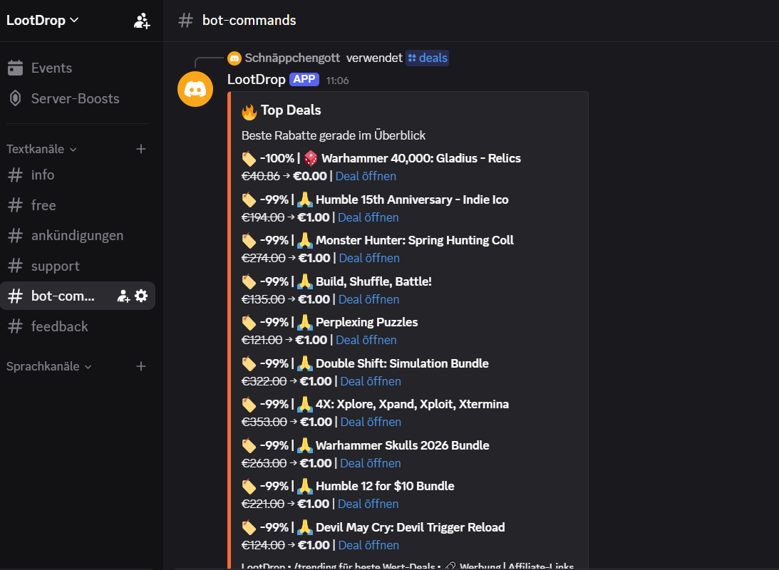Collapse the Textkanäle category

click(x=41, y=149)
